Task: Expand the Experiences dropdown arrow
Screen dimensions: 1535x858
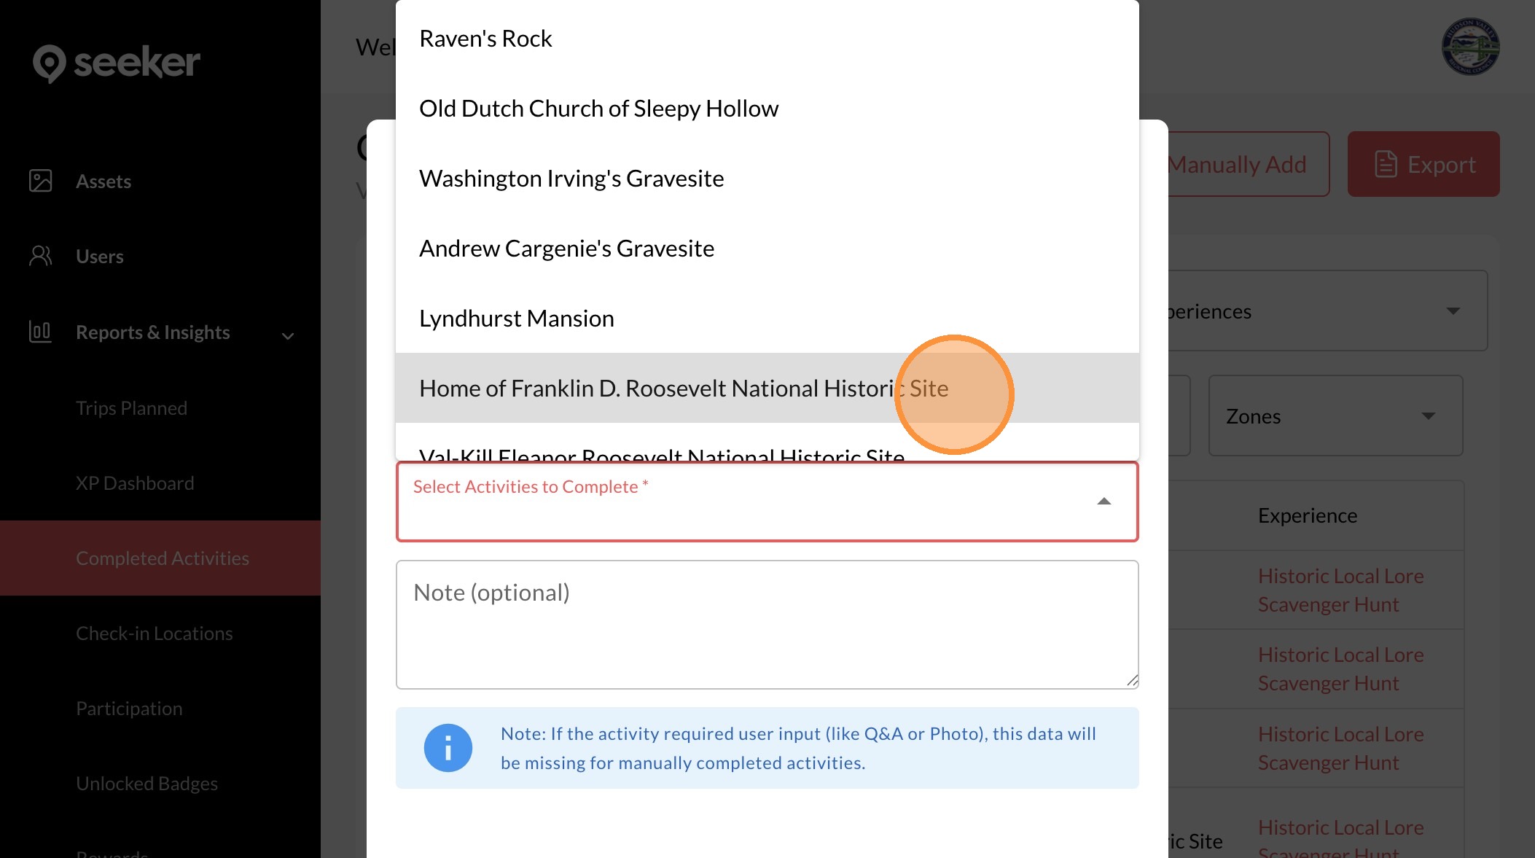Action: coord(1453,311)
